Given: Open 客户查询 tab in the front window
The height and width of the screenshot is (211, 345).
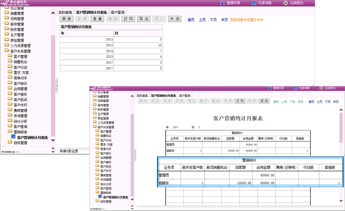Looking at the screenshot, I should [185, 96].
